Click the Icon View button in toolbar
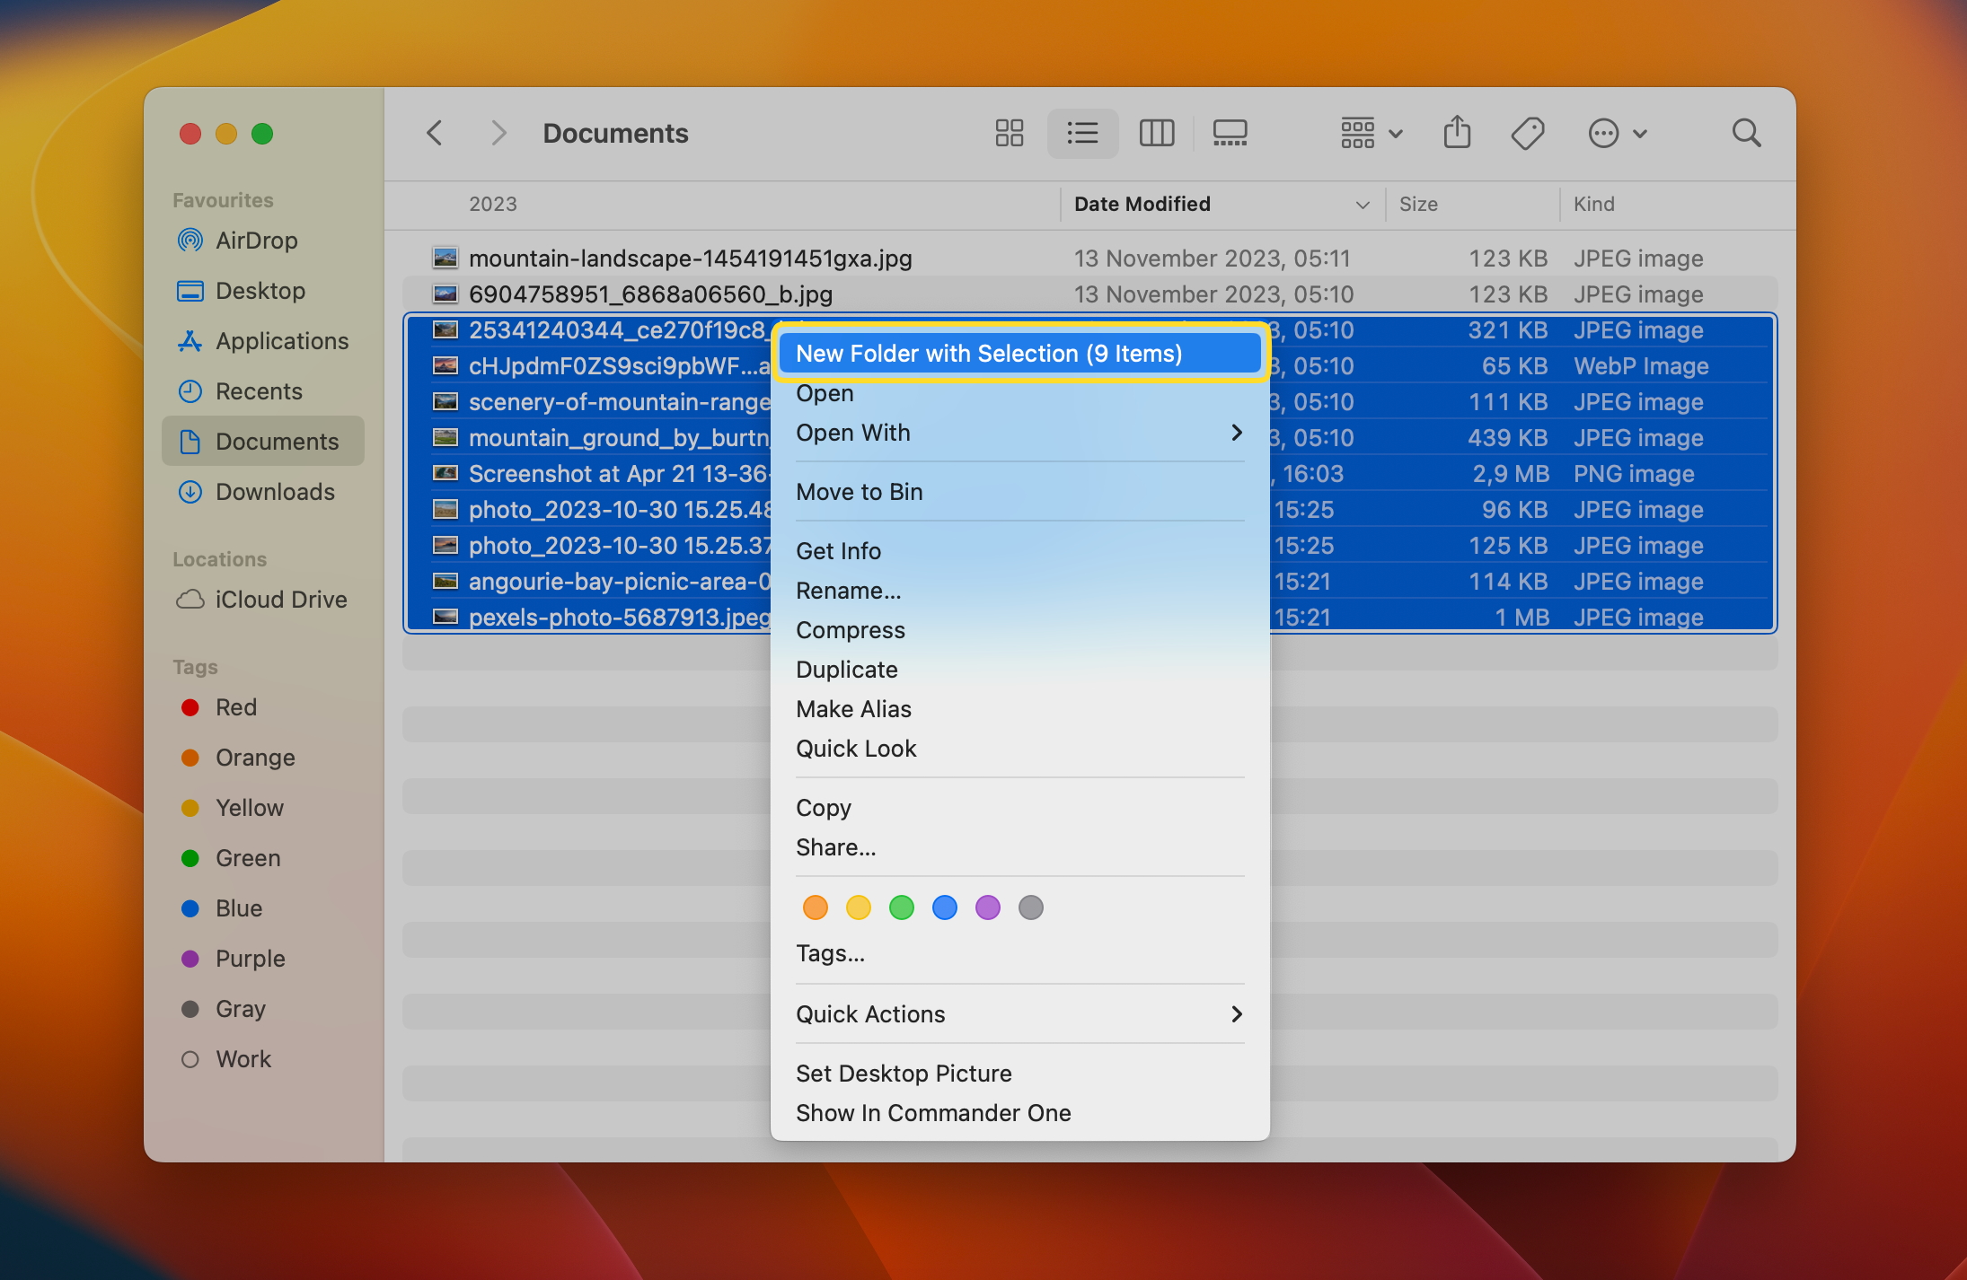 [1008, 134]
